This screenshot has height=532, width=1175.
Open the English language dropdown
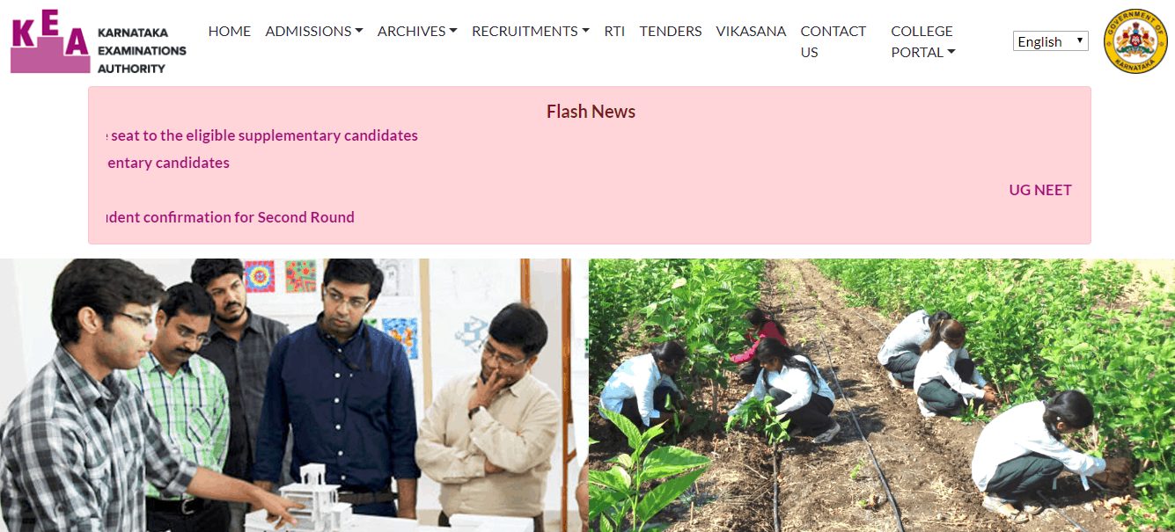1051,41
